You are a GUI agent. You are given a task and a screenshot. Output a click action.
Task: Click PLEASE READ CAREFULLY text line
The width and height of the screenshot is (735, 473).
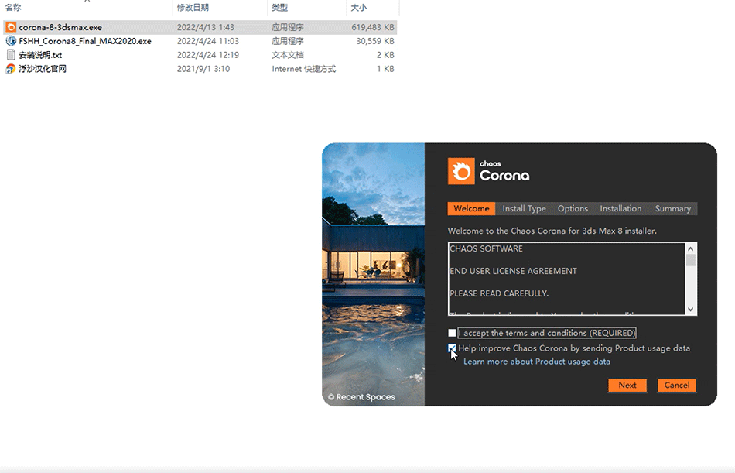click(x=499, y=293)
